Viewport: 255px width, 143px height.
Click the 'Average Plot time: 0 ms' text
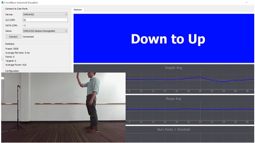tap(18, 53)
